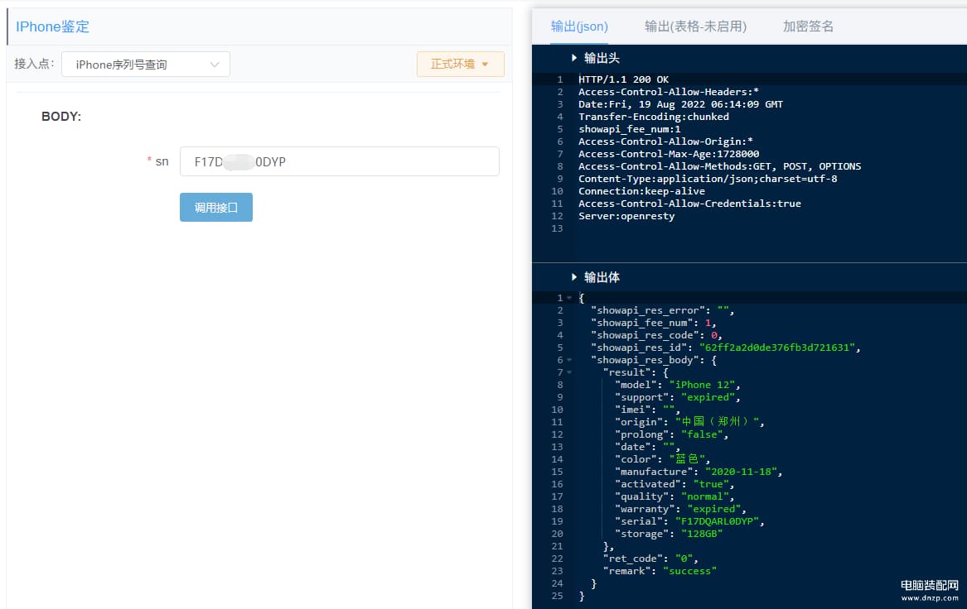Click the orange caret on 正式环境 button
This screenshot has height=609, width=967.
point(485,64)
